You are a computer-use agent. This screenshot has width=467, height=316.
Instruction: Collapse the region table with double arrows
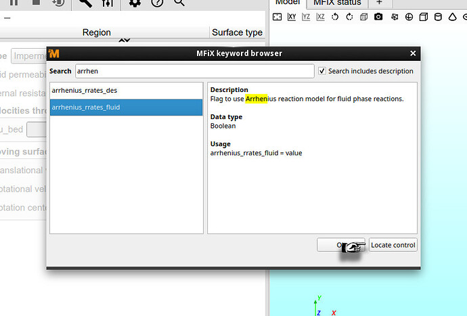pyautogui.click(x=125, y=40)
